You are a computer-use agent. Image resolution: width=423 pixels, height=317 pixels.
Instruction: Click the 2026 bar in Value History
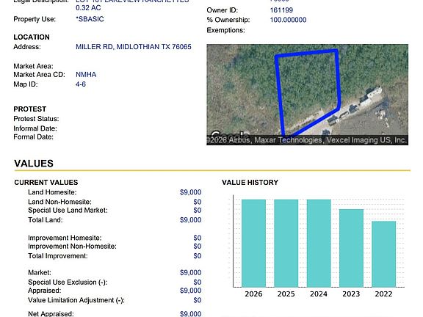[253, 243]
